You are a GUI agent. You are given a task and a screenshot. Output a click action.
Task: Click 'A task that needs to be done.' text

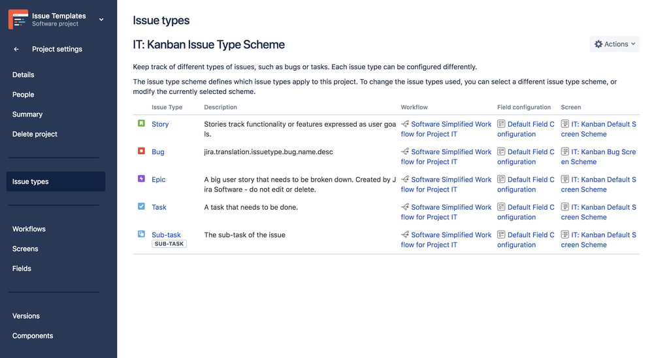pyautogui.click(x=251, y=208)
